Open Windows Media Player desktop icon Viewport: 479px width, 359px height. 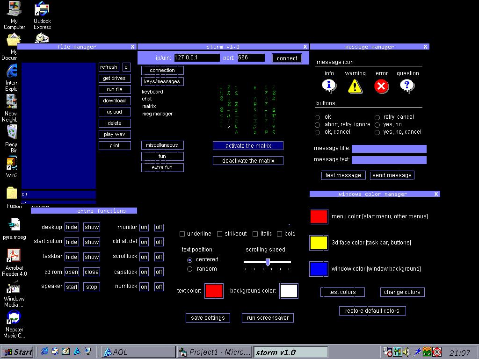[x=14, y=287]
